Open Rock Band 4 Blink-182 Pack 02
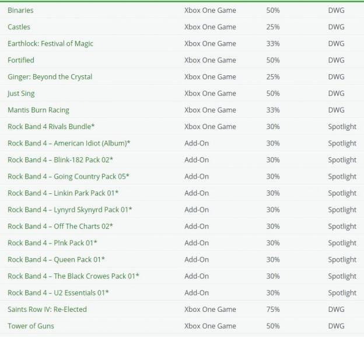The height and width of the screenshot is (337, 364). click(x=60, y=160)
